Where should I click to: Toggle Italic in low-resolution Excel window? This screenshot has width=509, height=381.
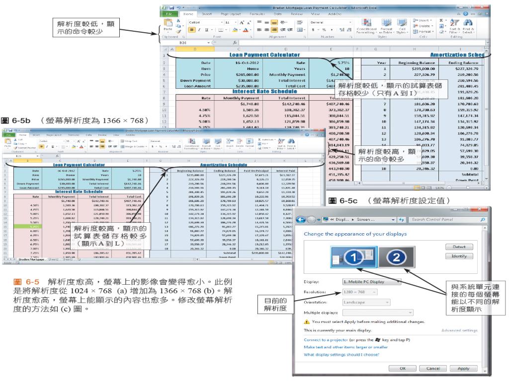pos(199,30)
